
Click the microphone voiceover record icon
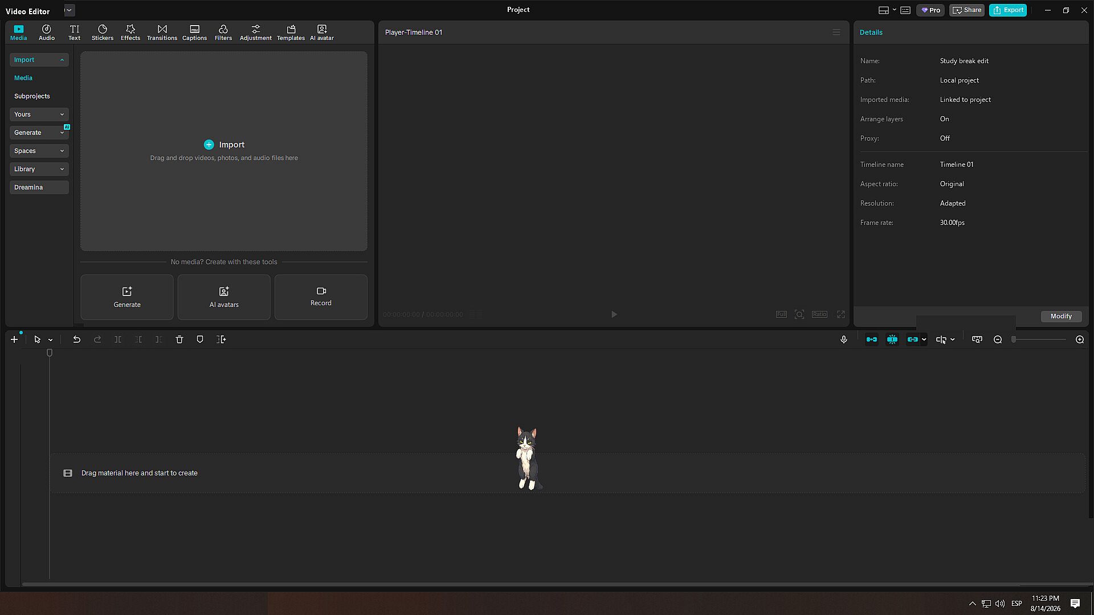pos(844,339)
